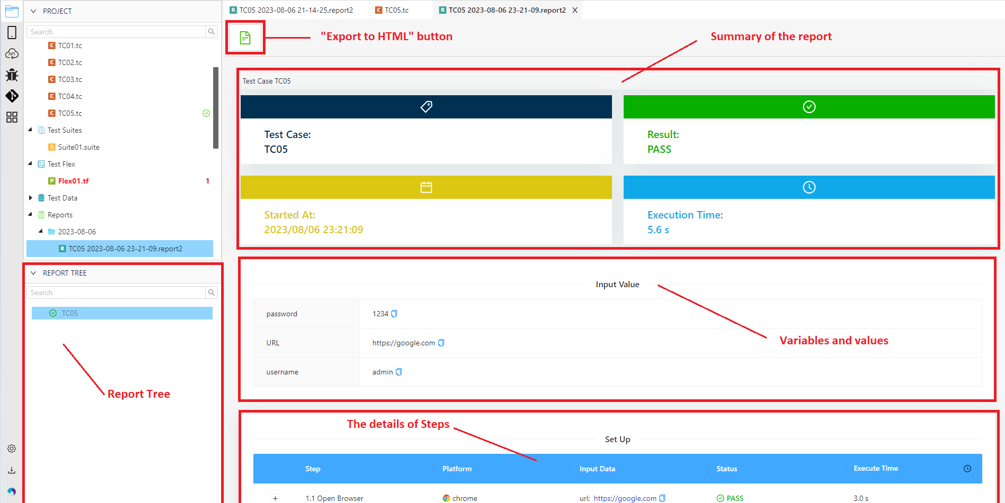Collapse the Test Suites tree node
The height and width of the screenshot is (503, 1005).
click(x=30, y=130)
